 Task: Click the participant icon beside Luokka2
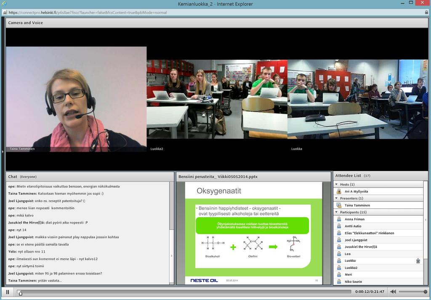tap(339, 268)
